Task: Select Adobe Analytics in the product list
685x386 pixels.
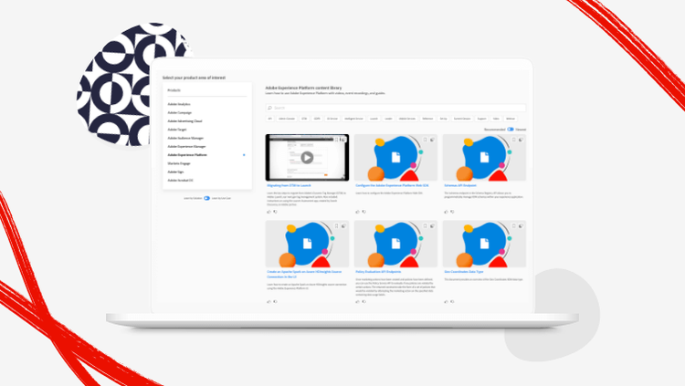Action: tap(179, 105)
